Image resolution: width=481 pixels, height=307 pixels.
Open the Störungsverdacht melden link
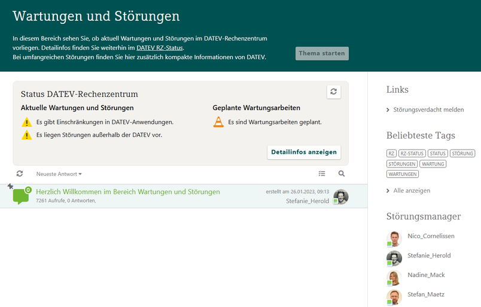(428, 110)
